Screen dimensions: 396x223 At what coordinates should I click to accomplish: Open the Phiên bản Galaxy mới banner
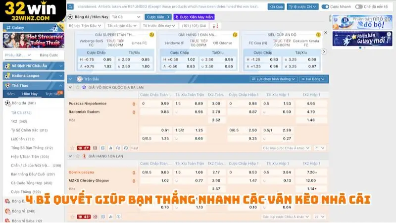pos(362,39)
